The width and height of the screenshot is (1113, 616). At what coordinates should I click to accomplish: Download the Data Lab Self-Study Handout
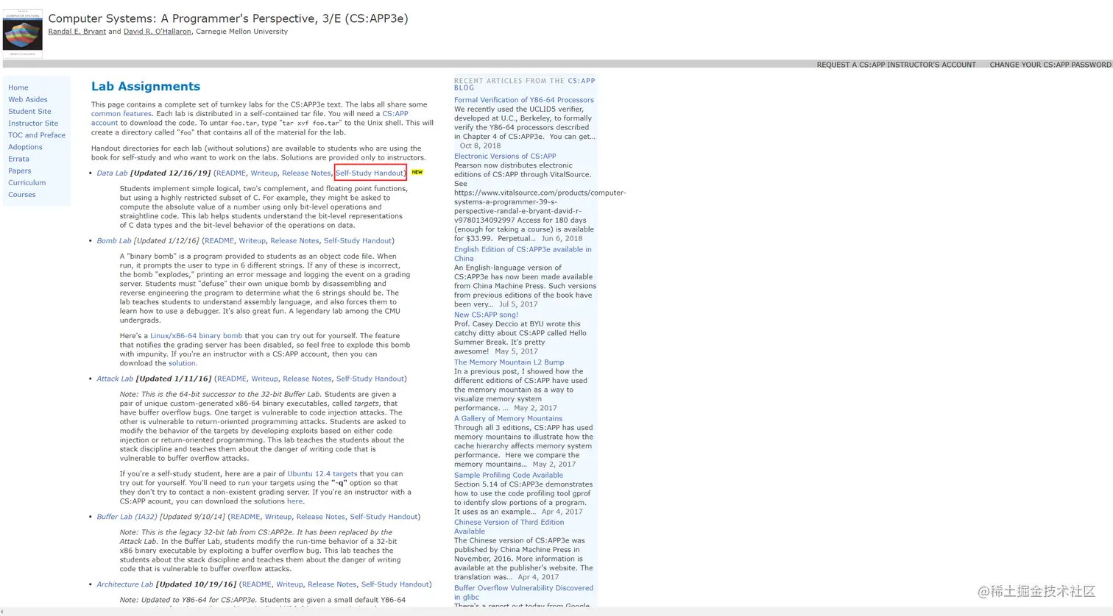[x=370, y=173]
